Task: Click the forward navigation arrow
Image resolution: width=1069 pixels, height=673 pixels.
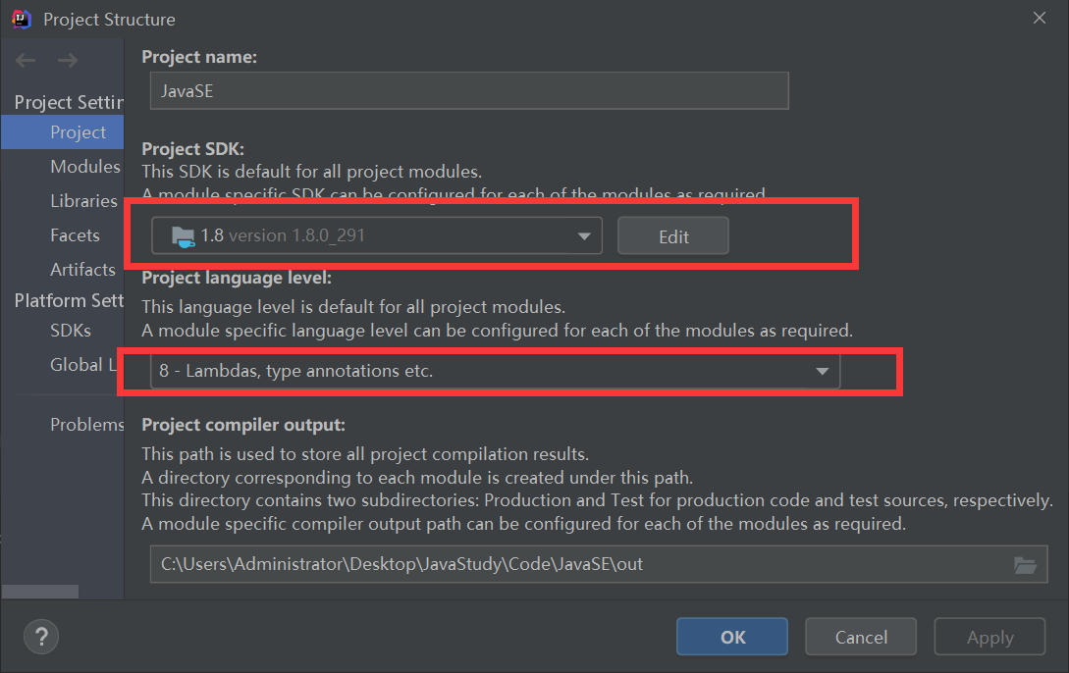Action: point(68,61)
